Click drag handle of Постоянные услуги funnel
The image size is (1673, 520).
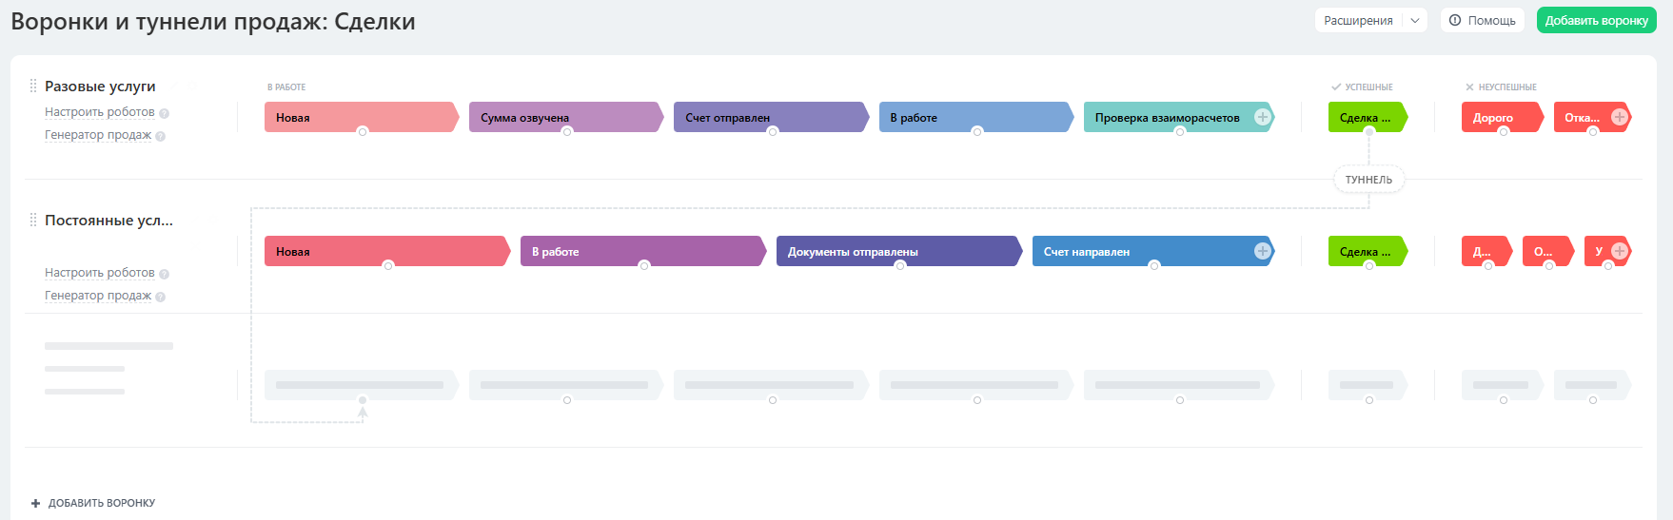pos(33,220)
